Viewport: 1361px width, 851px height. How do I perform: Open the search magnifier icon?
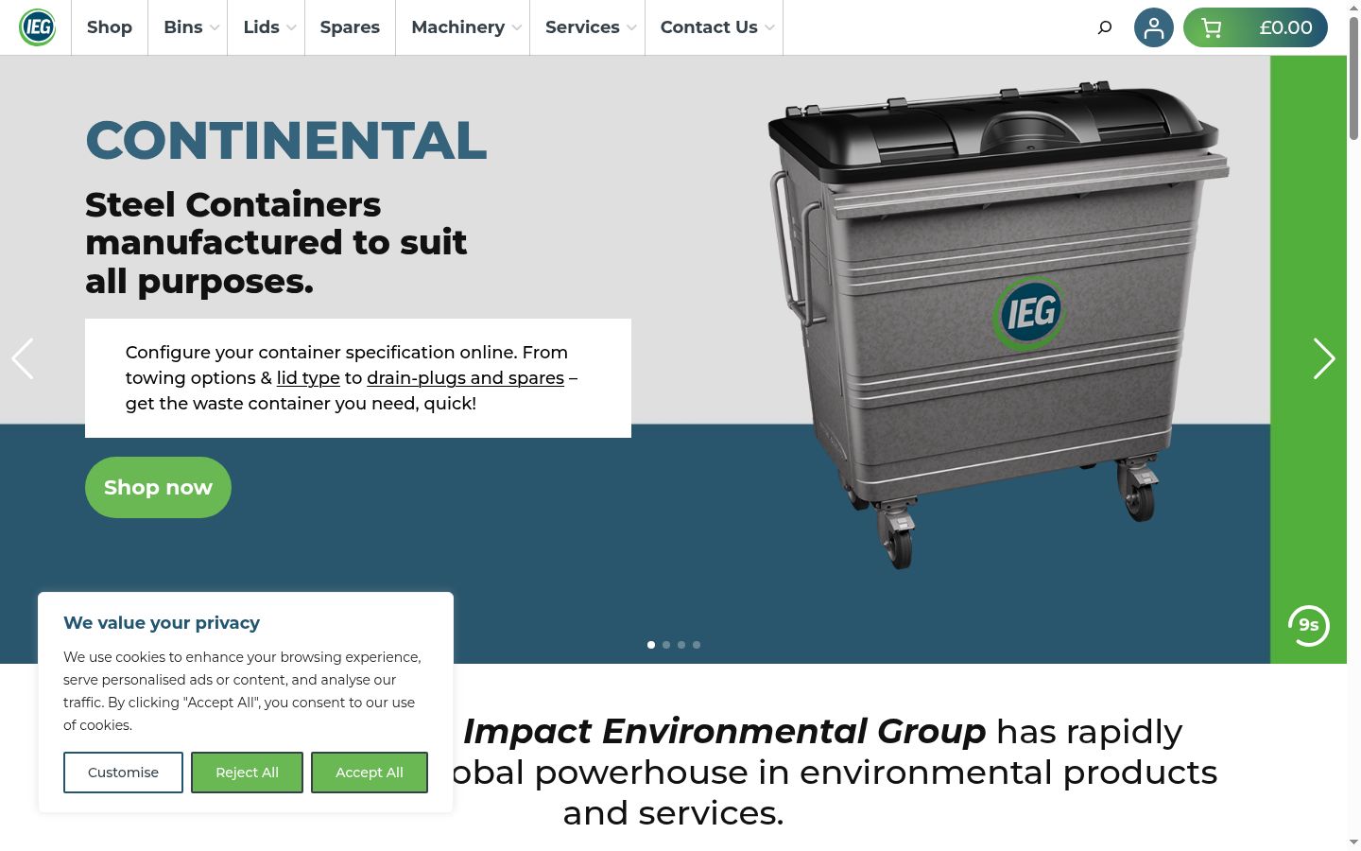(1105, 27)
